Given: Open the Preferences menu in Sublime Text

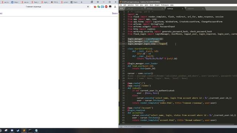Looking at the screenshot, I should click(165, 5).
